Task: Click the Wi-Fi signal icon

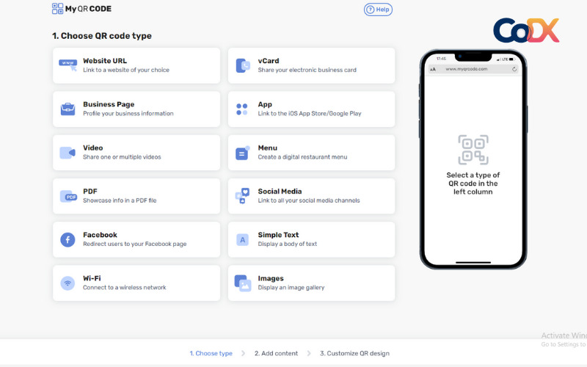Action: coord(68,283)
